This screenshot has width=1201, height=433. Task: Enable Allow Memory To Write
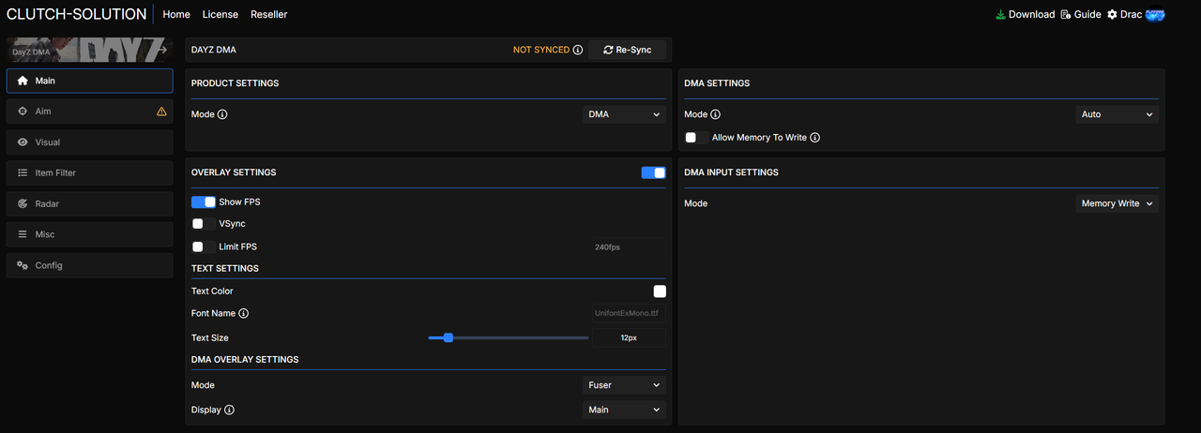pyautogui.click(x=696, y=138)
